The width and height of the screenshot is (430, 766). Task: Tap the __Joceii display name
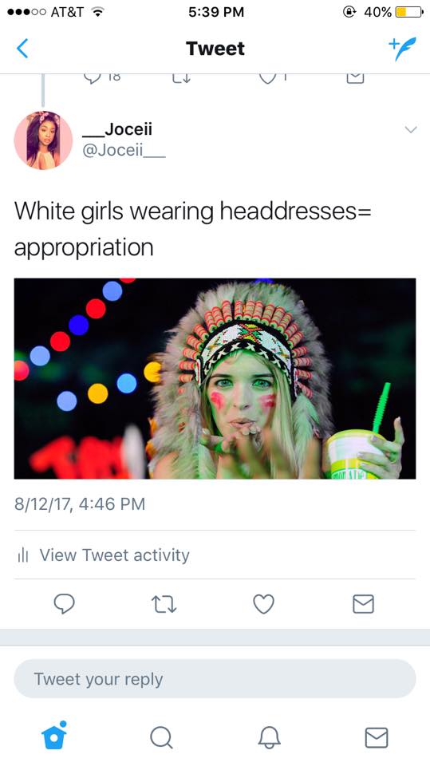tap(117, 129)
